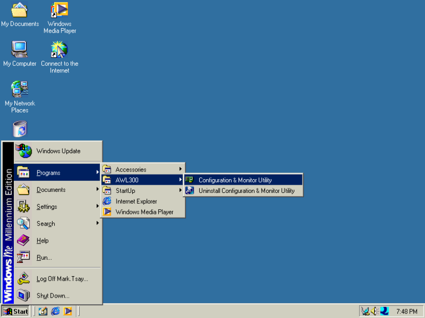Click the blue tray icon beside the clock
425x318 pixels.
(x=384, y=311)
